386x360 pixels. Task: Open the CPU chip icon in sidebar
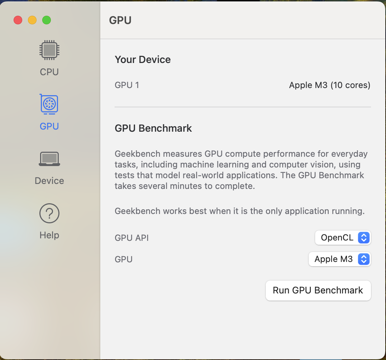pyautogui.click(x=49, y=50)
